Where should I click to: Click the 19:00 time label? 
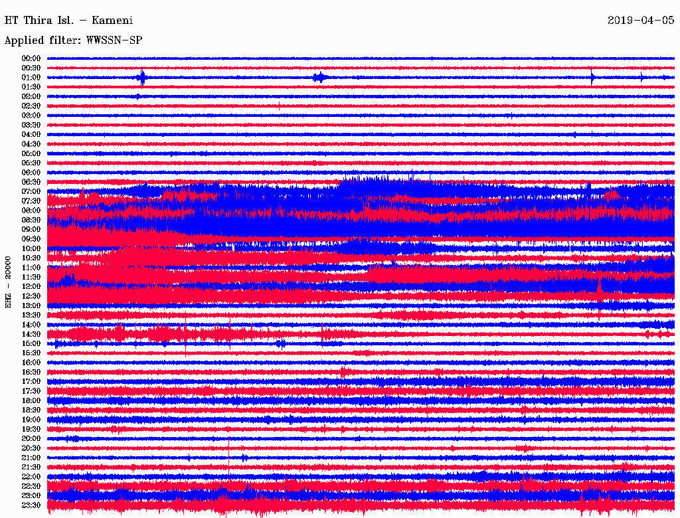pyautogui.click(x=31, y=420)
